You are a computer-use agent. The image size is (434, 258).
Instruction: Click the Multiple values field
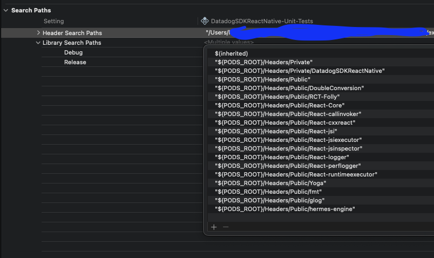click(x=229, y=42)
